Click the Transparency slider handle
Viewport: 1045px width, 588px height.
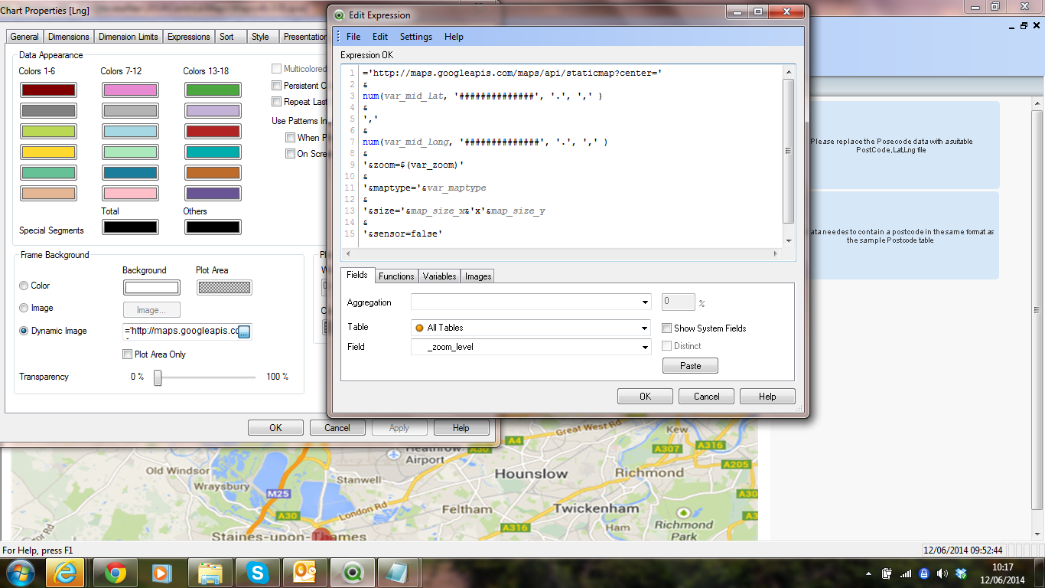(x=158, y=377)
